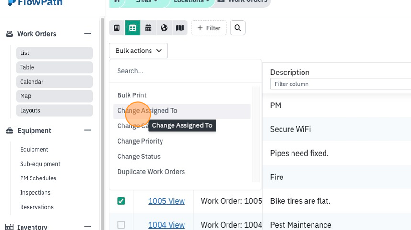
Task: Open the 1004 View link
Action: tap(166, 225)
